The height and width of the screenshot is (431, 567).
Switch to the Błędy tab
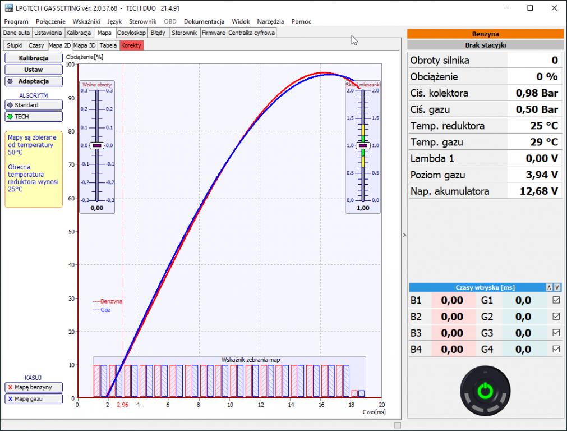[158, 33]
